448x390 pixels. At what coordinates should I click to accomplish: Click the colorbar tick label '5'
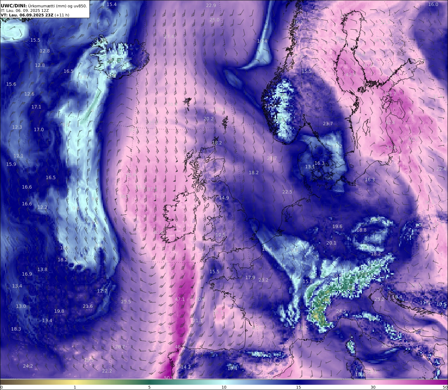click(x=149, y=387)
